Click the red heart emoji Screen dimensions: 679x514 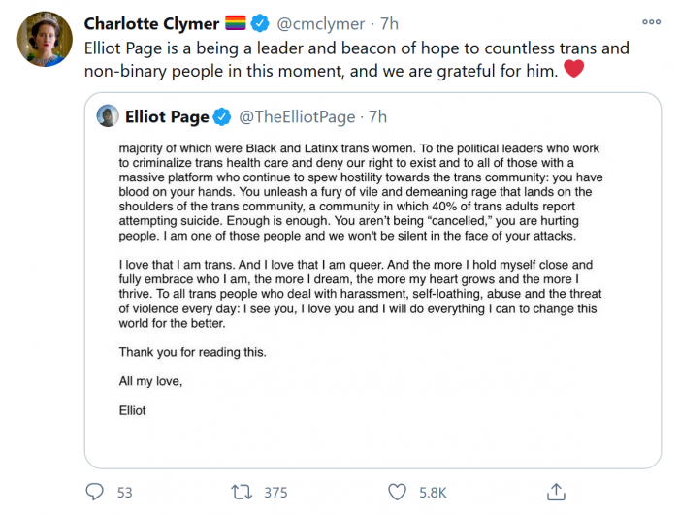[573, 69]
